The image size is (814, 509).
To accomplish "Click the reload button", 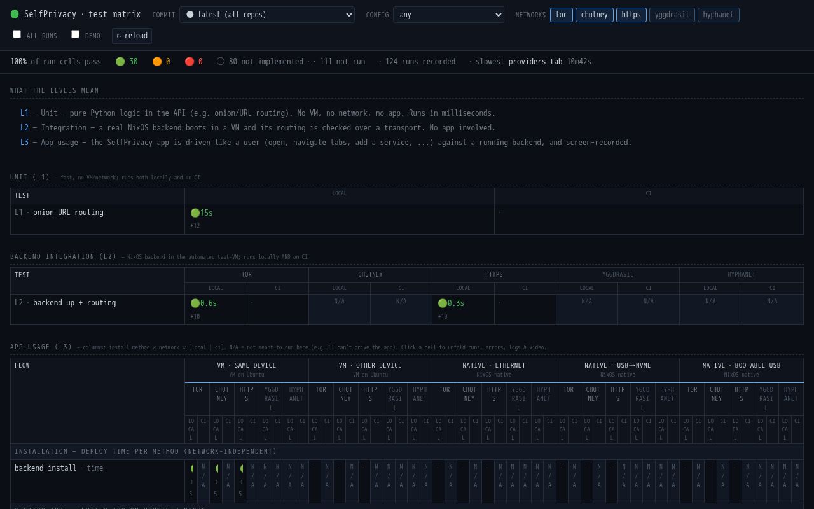I will coord(132,36).
